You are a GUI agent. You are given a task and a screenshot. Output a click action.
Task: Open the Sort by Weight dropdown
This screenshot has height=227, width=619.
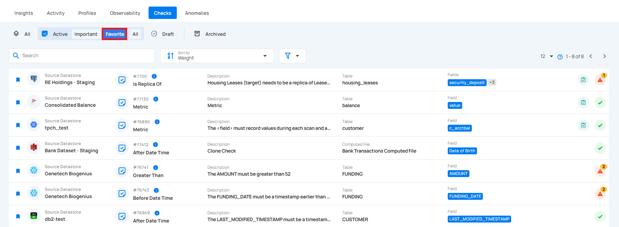(x=217, y=56)
